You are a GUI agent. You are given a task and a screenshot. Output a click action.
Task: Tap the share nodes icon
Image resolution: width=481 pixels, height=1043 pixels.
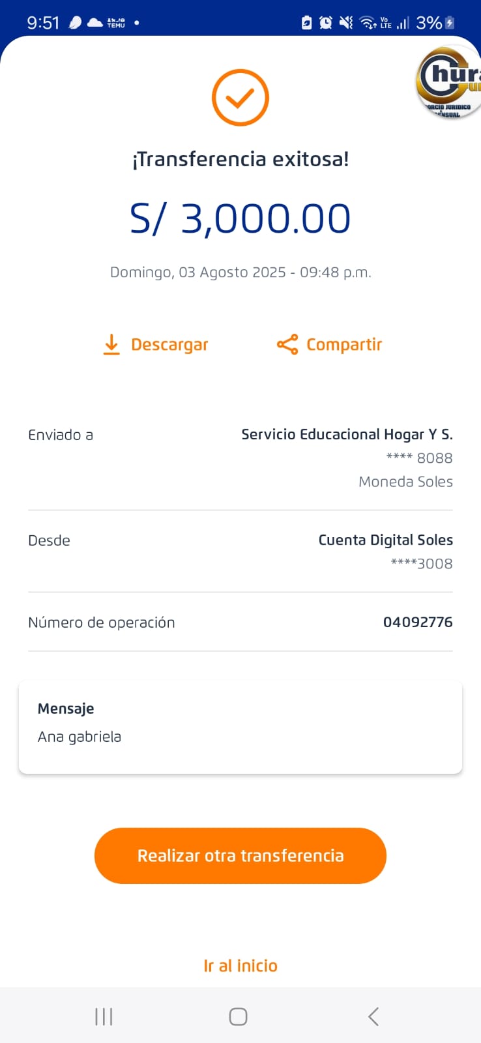tap(287, 344)
